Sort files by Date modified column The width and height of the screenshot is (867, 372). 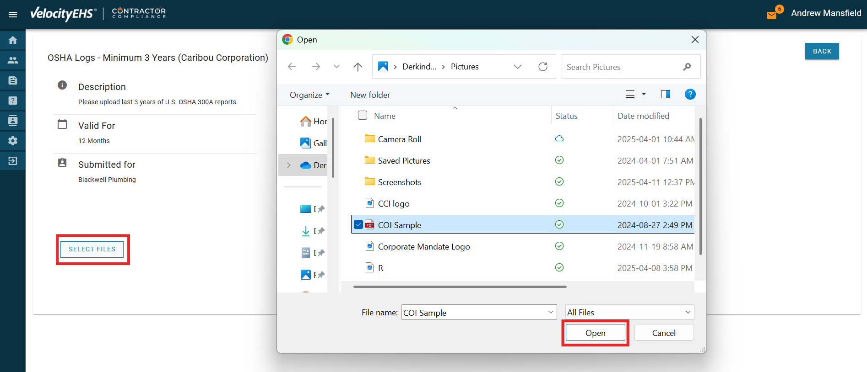[643, 116]
